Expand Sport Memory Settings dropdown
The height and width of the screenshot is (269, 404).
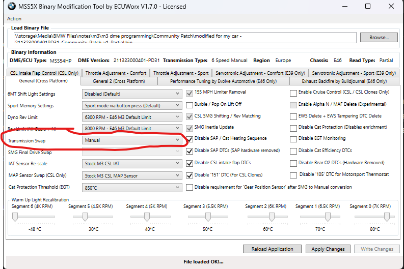pos(132,105)
